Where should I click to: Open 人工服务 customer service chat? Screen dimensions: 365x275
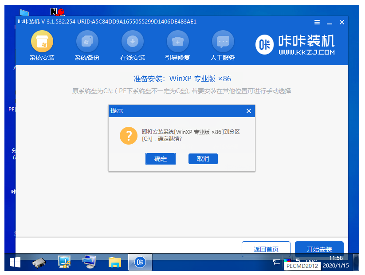[x=223, y=46]
